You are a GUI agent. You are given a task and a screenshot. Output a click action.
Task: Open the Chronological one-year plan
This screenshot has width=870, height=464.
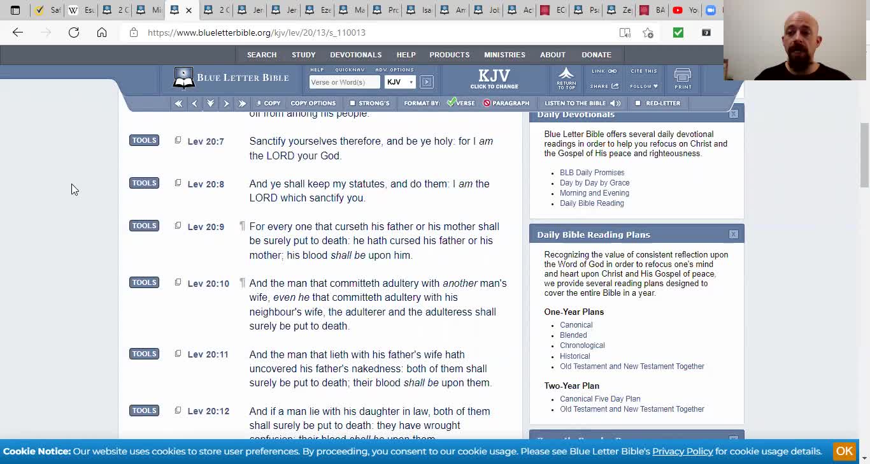(x=582, y=345)
